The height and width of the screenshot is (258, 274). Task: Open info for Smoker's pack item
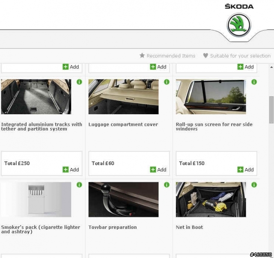(79, 185)
